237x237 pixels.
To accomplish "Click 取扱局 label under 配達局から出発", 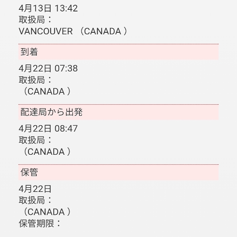I will coord(36,140).
